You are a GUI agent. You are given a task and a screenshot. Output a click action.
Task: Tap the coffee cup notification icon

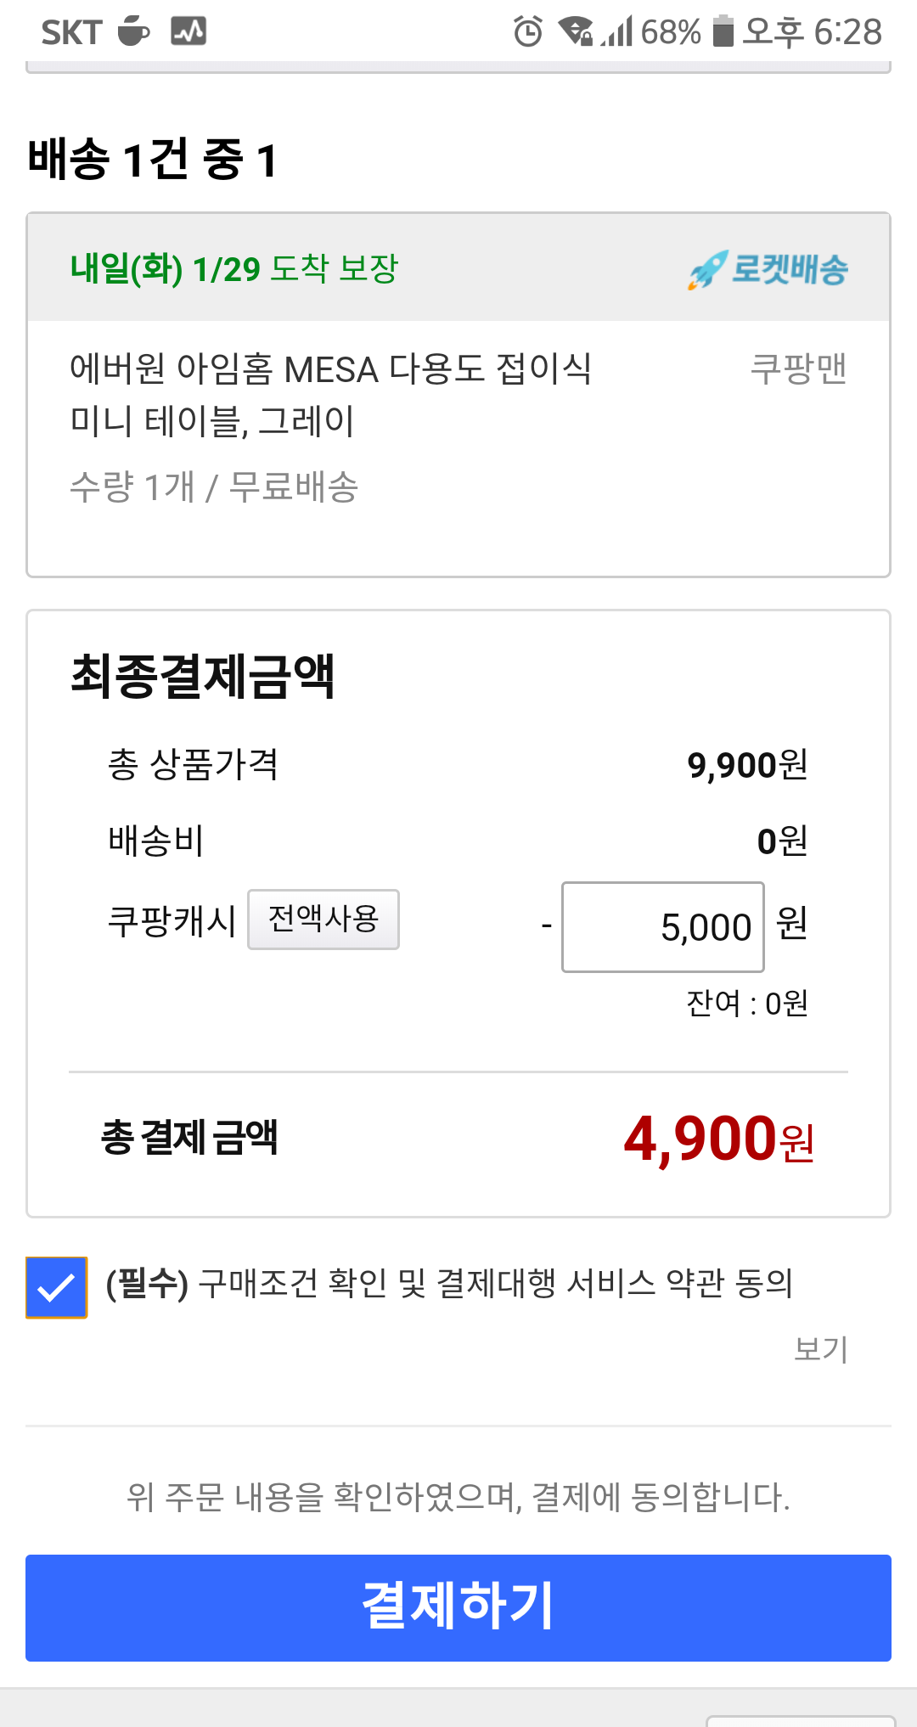coord(133,31)
